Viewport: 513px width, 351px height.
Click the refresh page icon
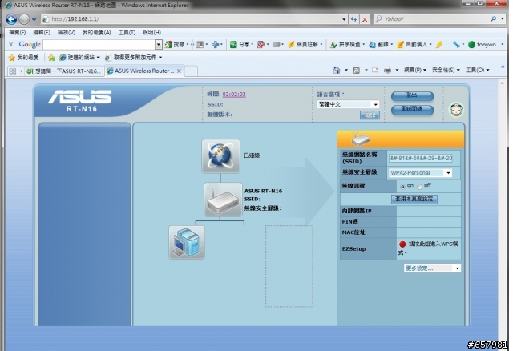[x=353, y=19]
